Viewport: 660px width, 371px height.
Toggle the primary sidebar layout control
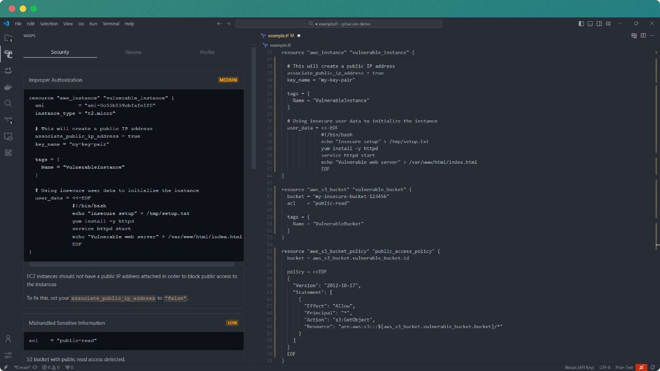coord(581,24)
